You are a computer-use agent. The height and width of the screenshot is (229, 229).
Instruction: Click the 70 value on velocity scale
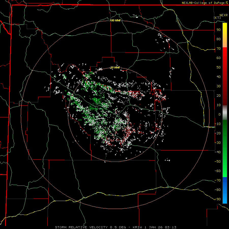coord(219,49)
